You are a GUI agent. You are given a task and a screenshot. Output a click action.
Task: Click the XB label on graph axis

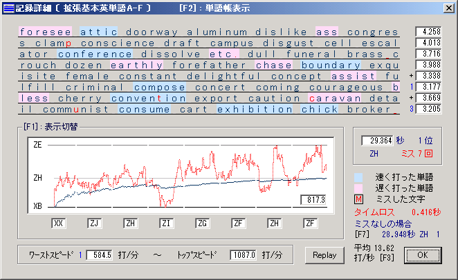37,206
